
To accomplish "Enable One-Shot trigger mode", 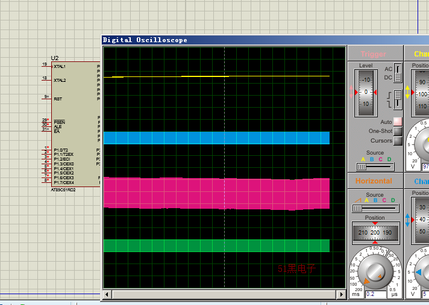I will [398, 131].
